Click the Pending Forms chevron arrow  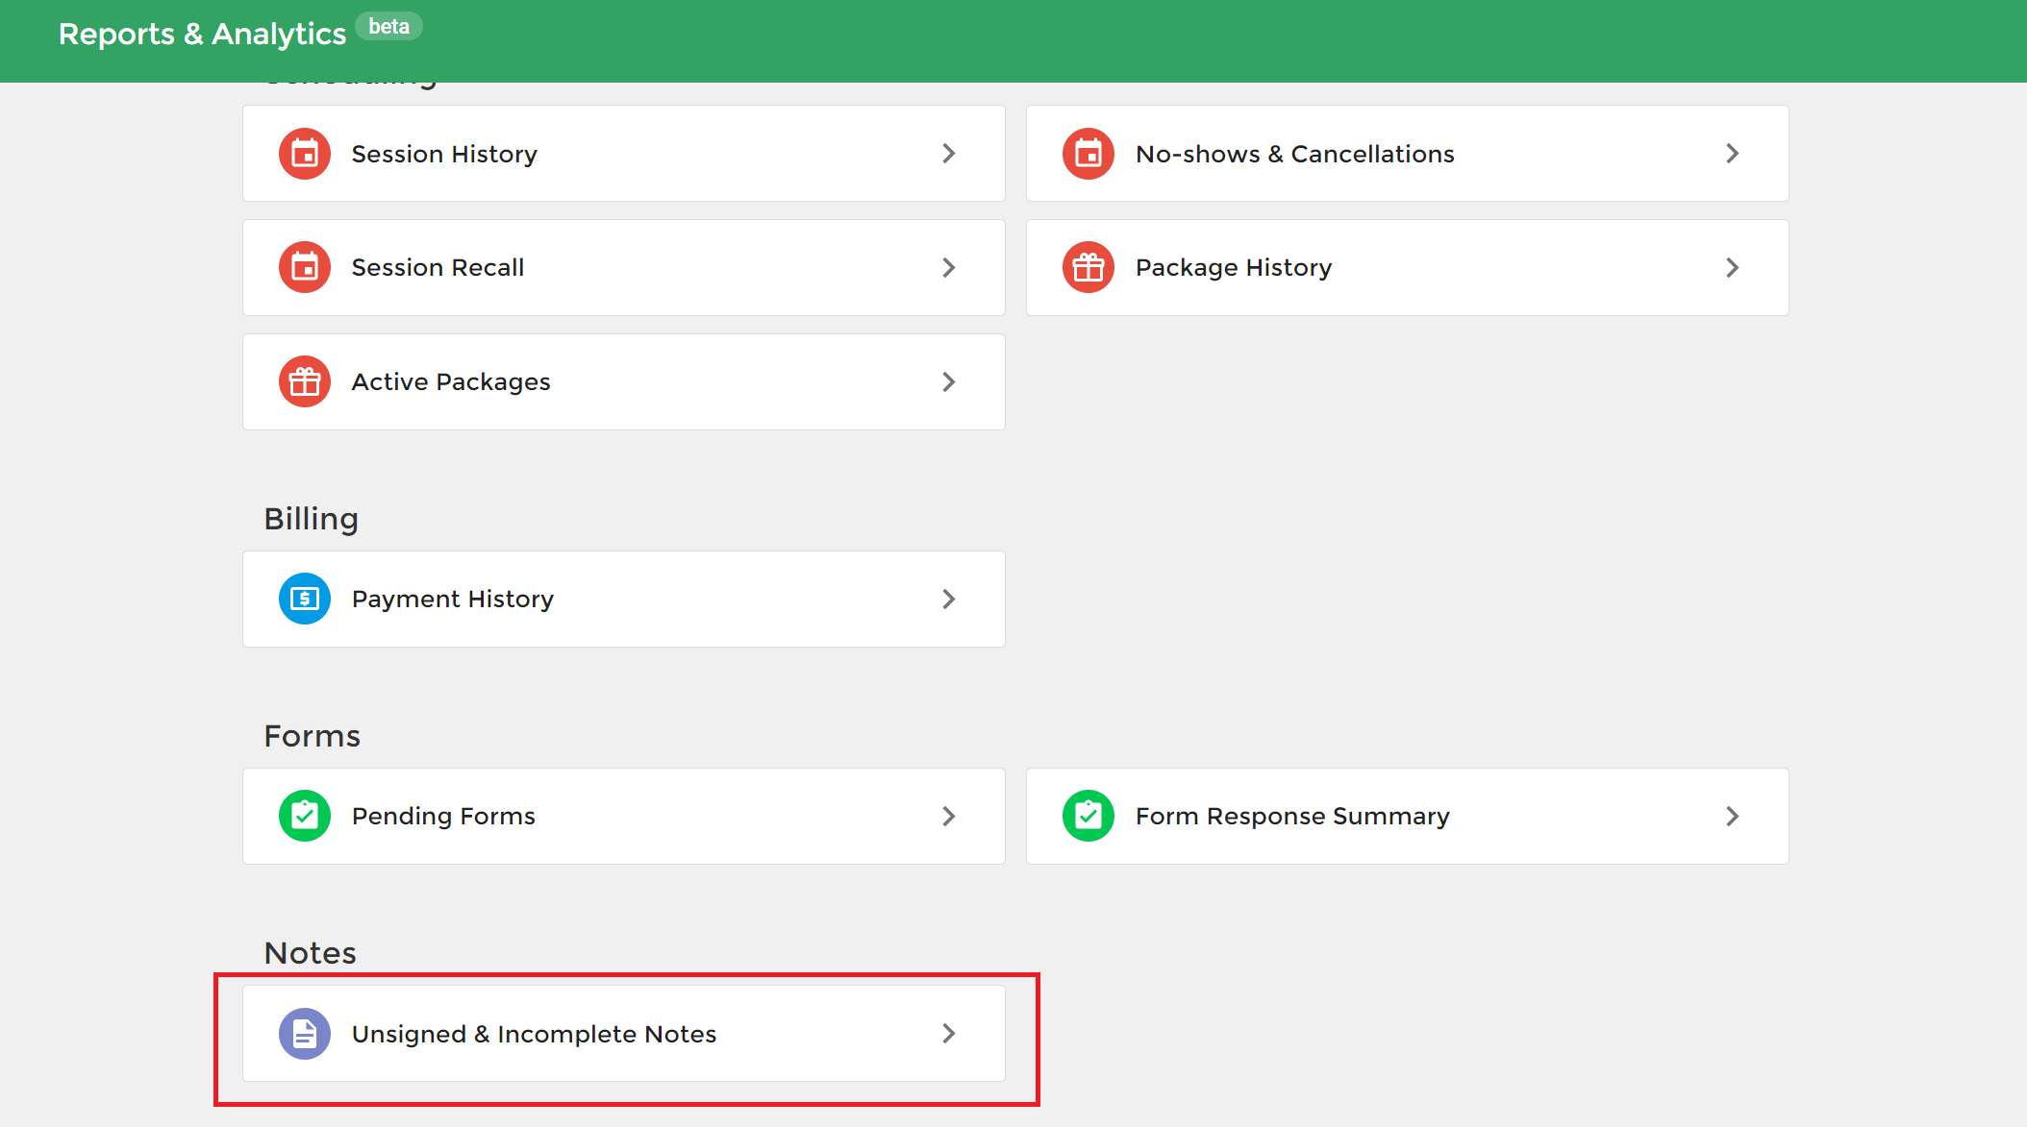coord(949,816)
